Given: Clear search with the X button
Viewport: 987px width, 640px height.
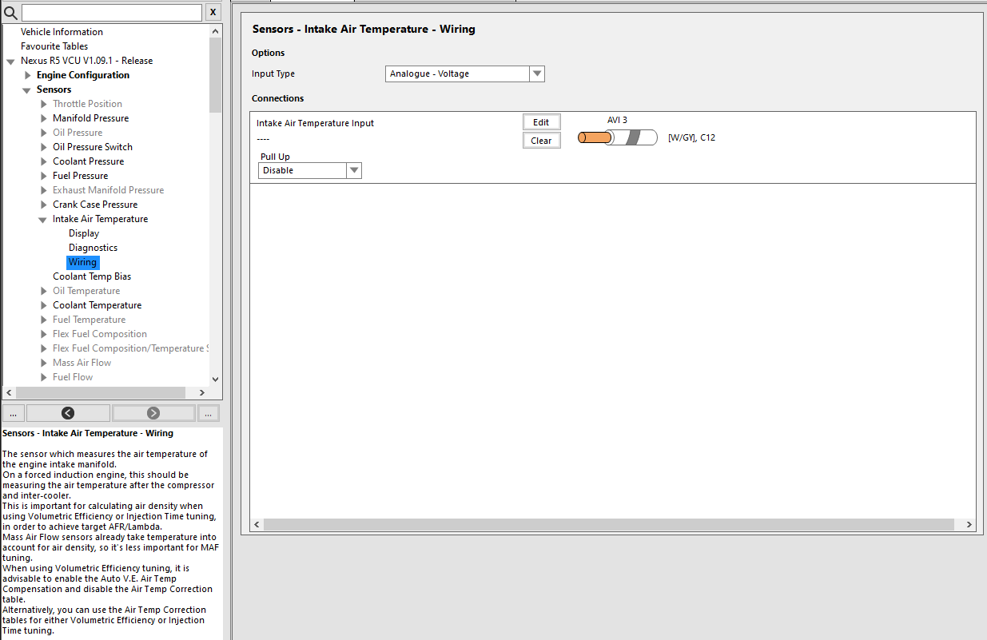Looking at the screenshot, I should coord(213,12).
